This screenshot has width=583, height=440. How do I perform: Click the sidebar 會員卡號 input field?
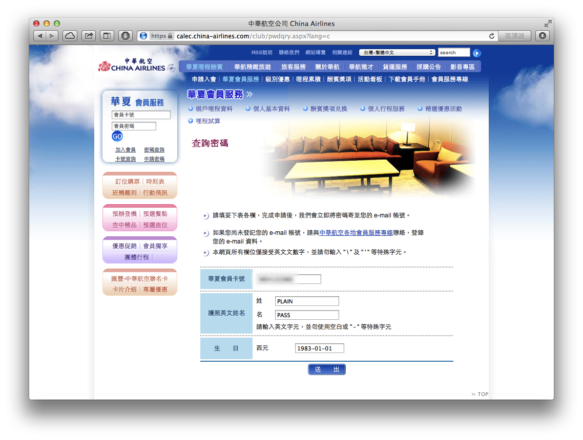click(141, 115)
